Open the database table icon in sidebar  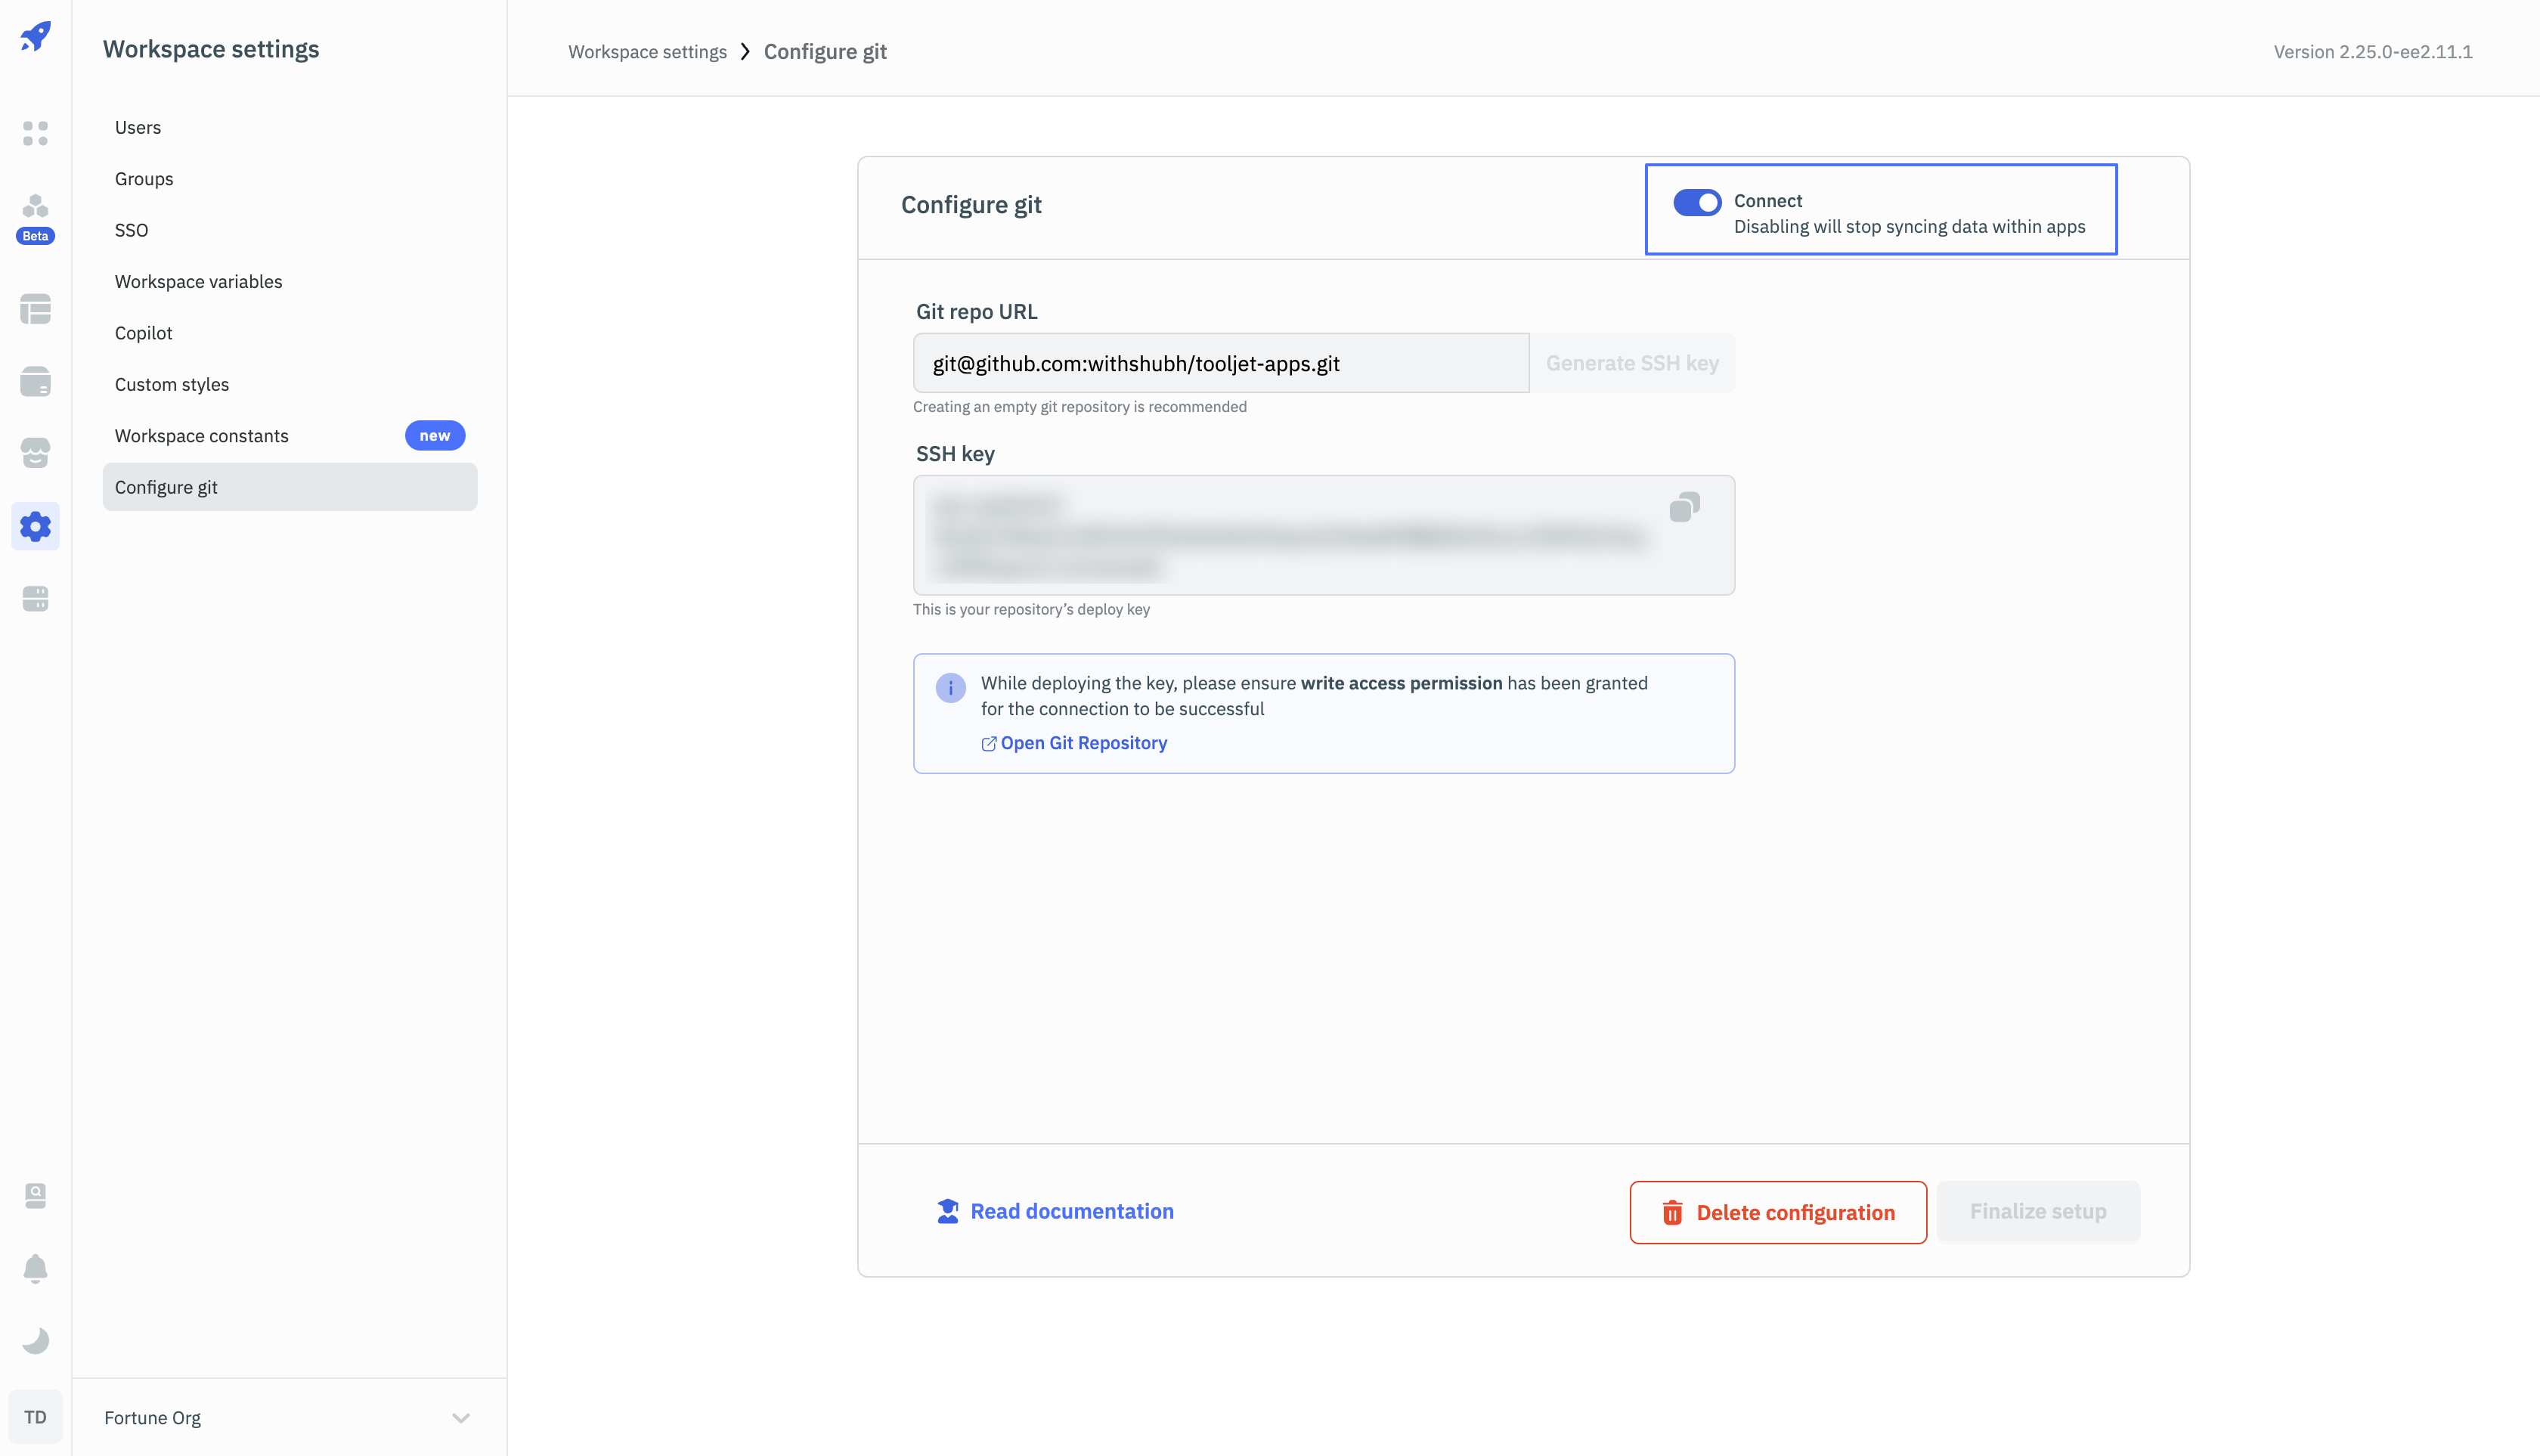tap(35, 309)
